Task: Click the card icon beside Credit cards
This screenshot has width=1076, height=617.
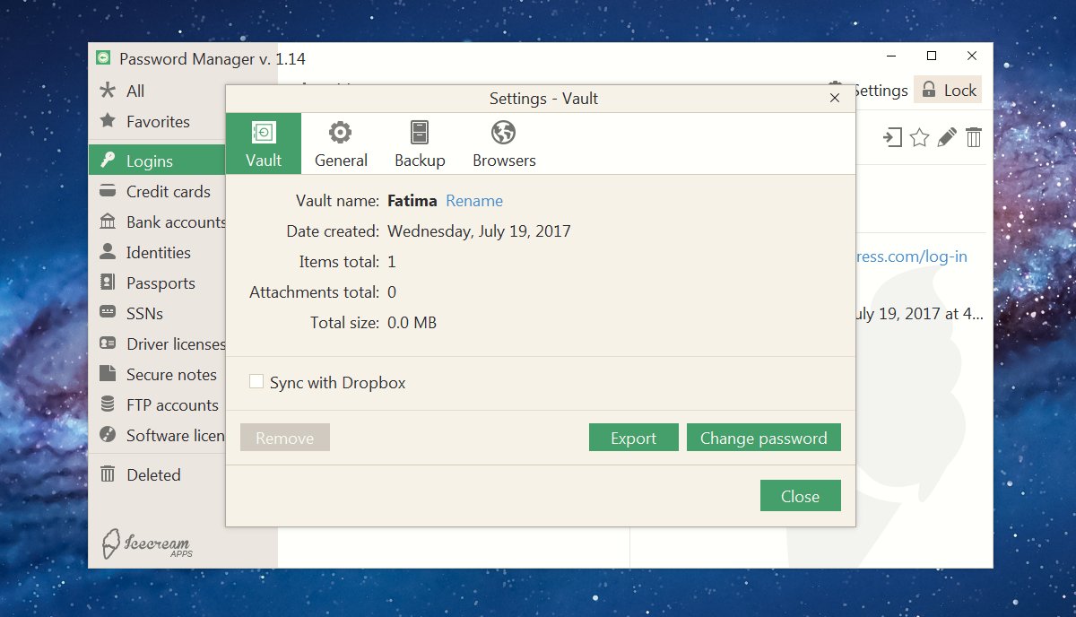Action: (108, 190)
